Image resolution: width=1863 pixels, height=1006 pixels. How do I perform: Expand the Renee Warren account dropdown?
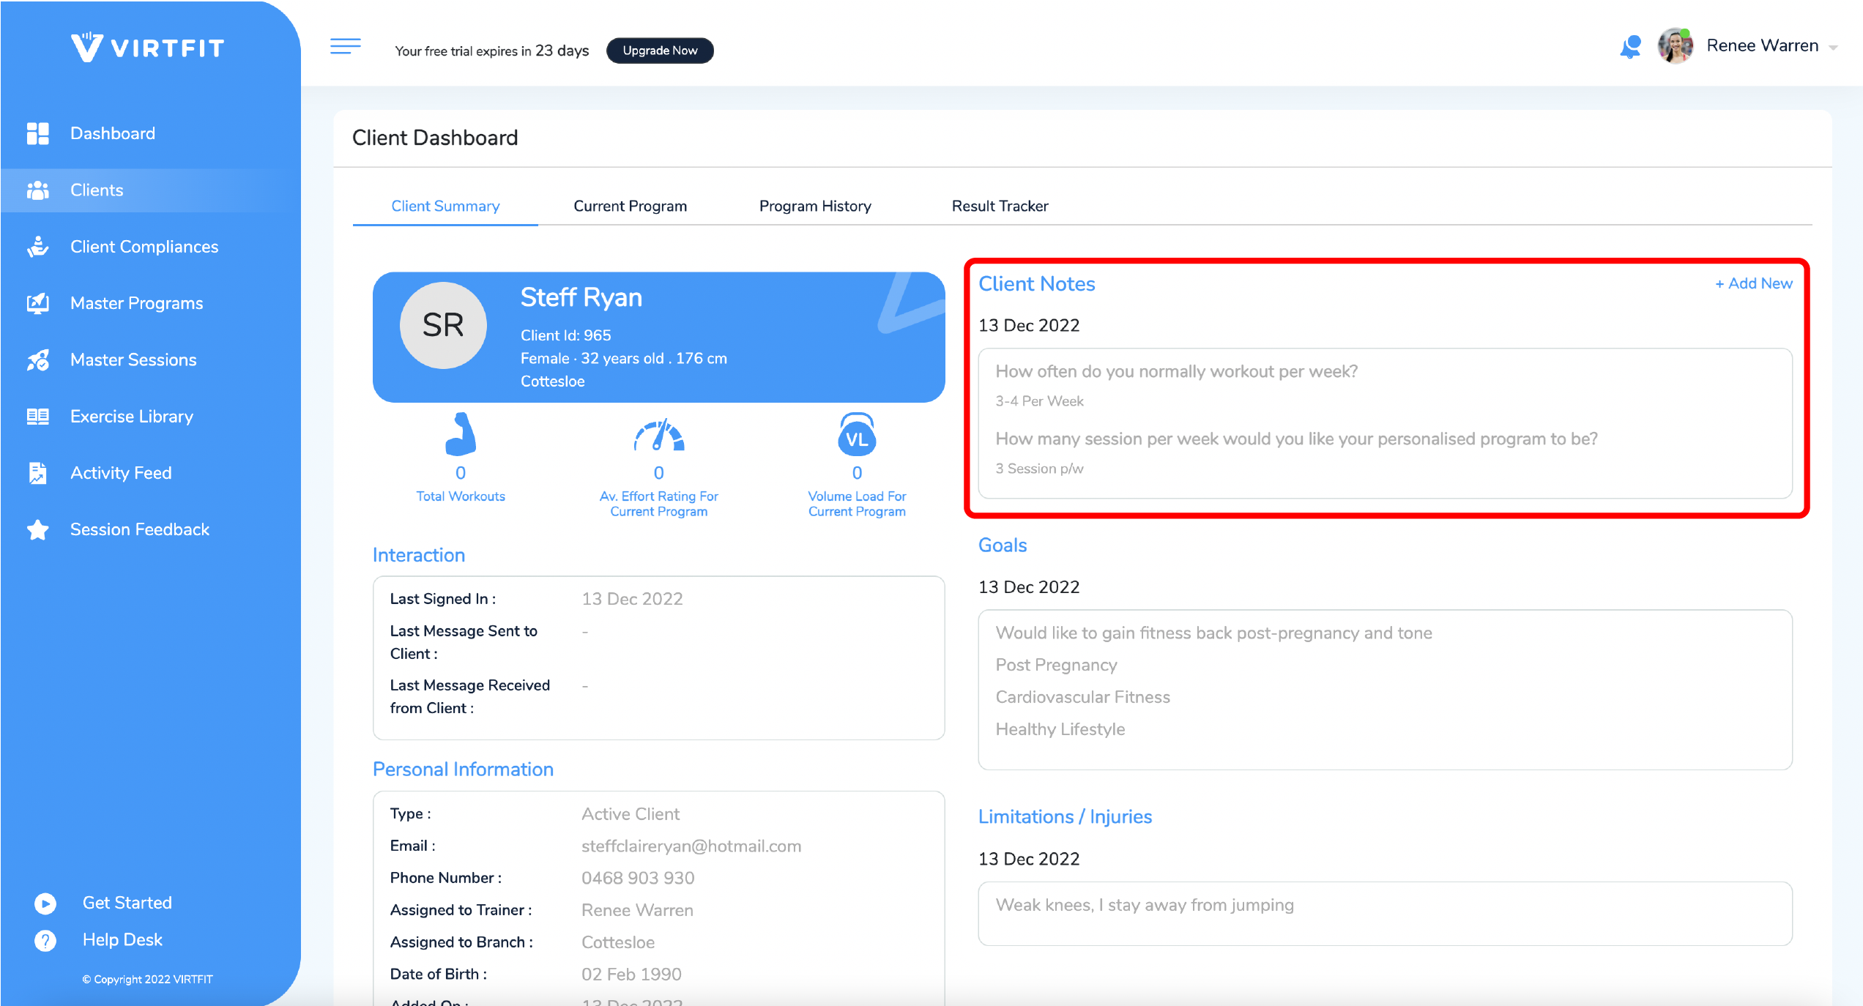point(1833,48)
